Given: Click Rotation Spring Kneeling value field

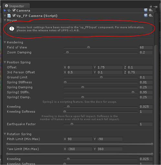Looking at the screenshot, I should coord(146,159).
